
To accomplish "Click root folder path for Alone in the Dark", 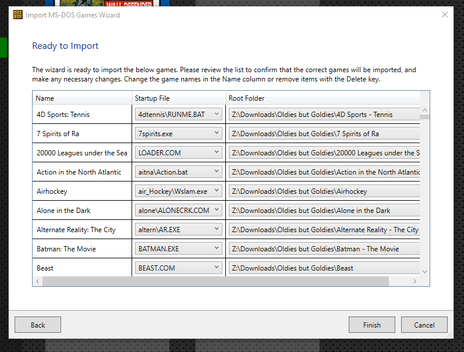I will 324,210.
